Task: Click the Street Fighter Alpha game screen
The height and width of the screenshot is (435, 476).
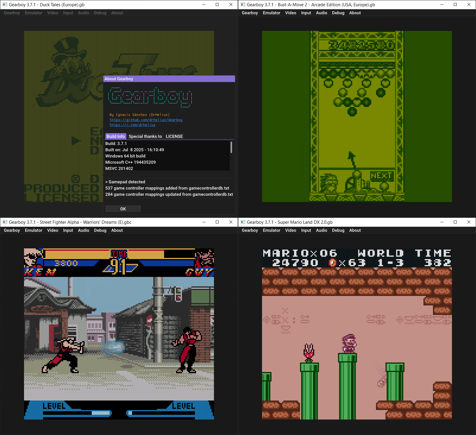Action: coord(119,334)
